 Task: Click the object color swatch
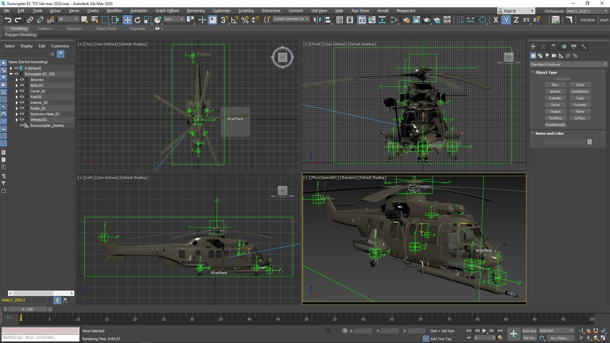tap(589, 142)
